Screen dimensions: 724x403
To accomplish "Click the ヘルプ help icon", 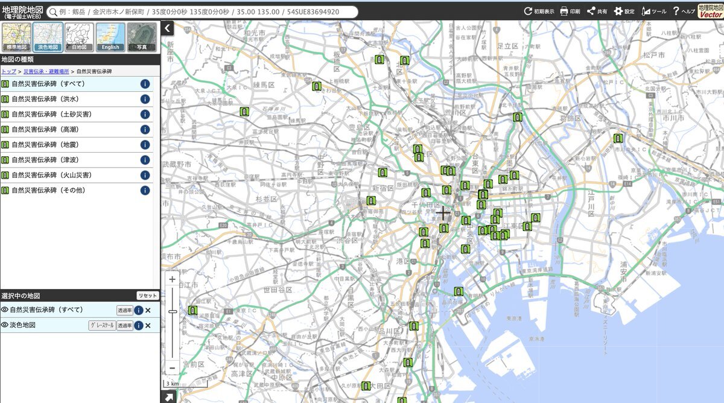I will click(676, 11).
